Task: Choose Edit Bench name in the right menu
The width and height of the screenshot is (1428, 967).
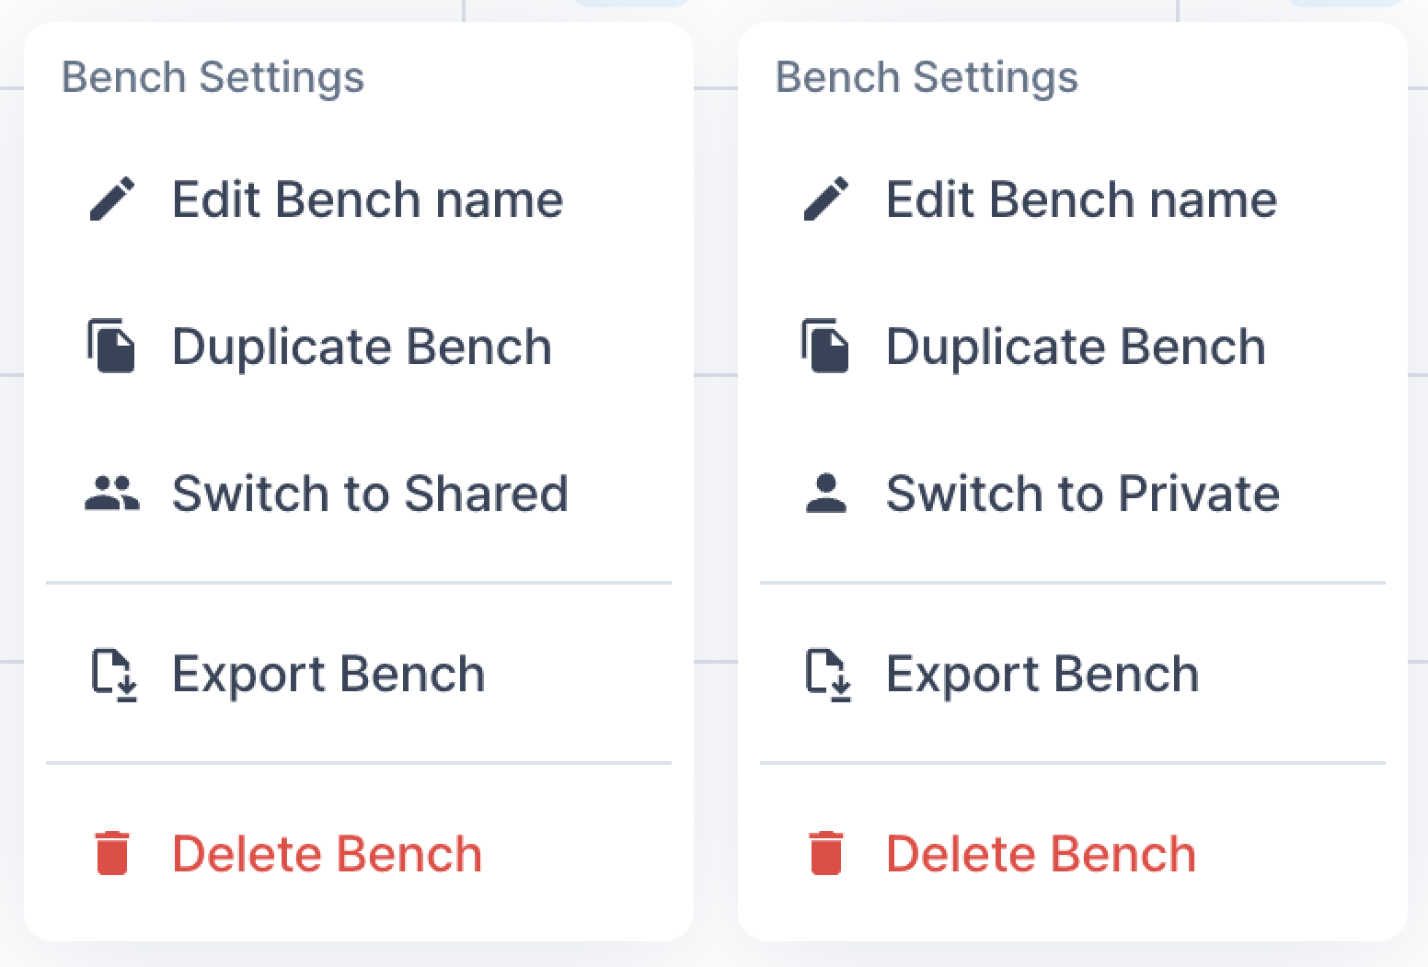Action: click(x=1081, y=199)
